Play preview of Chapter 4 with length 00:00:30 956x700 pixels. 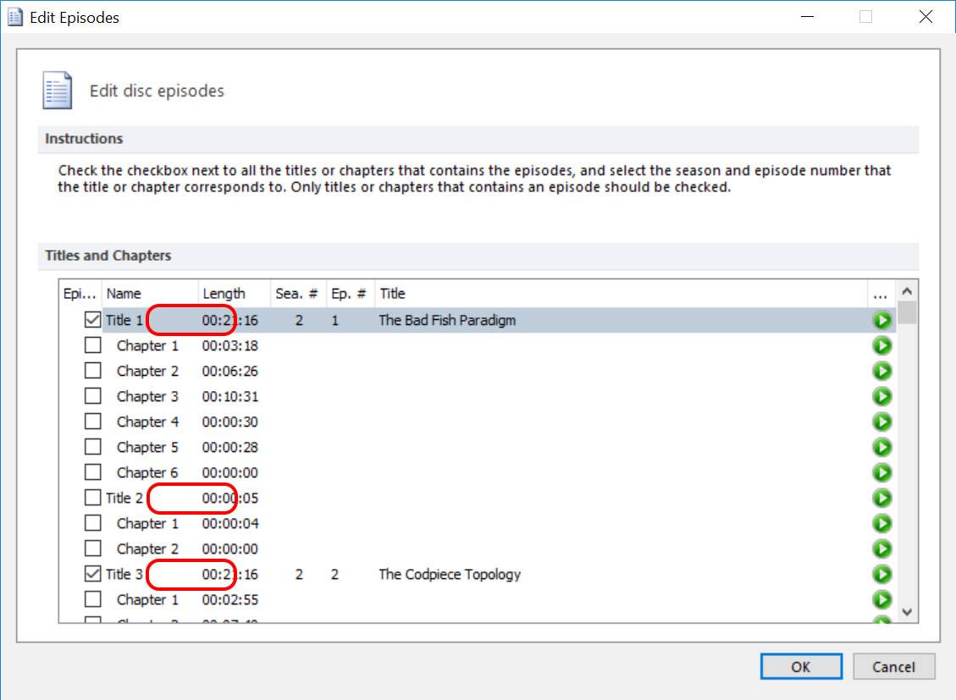[881, 422]
